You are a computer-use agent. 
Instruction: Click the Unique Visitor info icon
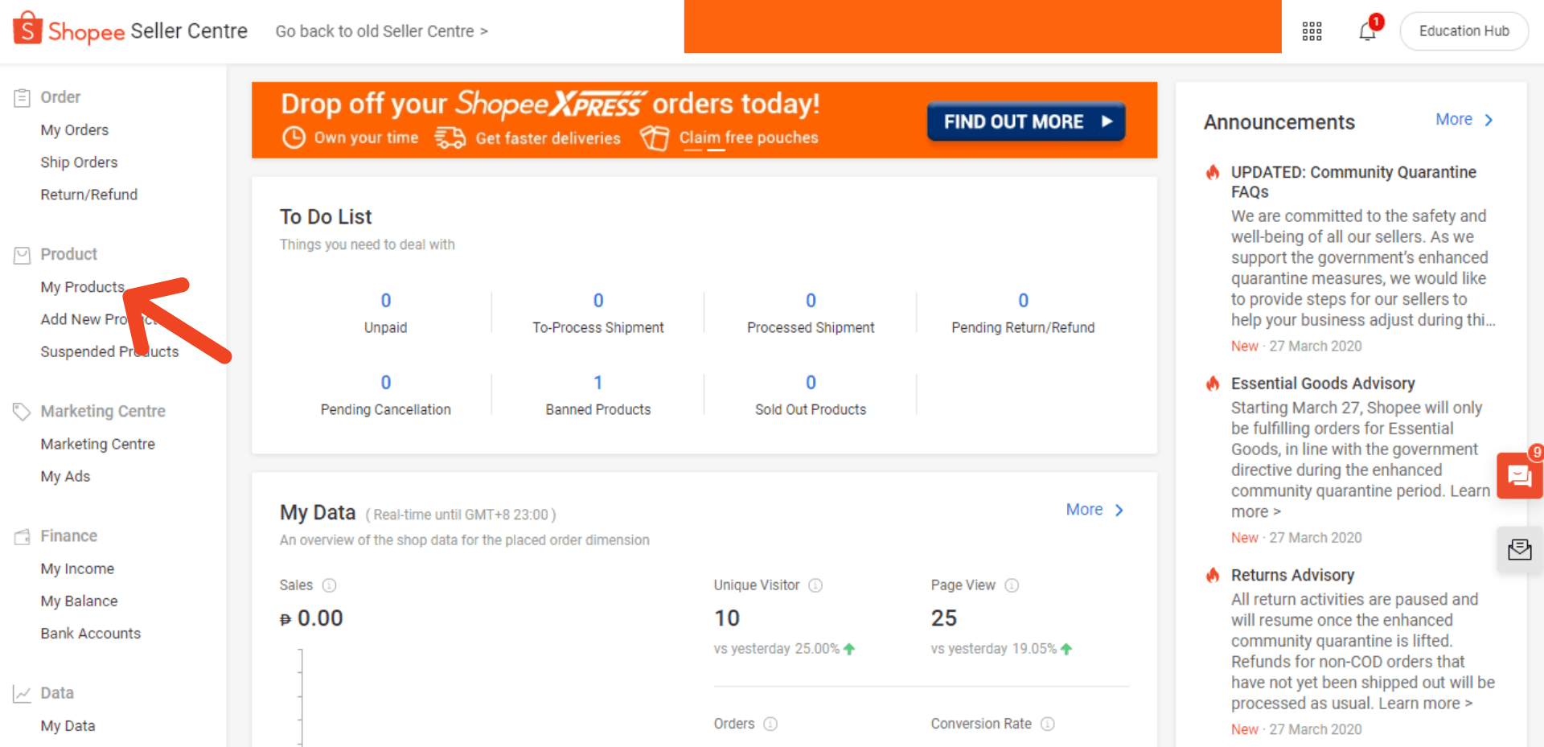[815, 585]
